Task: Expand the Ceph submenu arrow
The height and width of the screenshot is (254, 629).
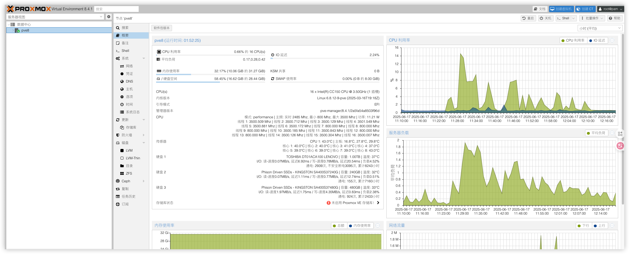Action: point(144,181)
